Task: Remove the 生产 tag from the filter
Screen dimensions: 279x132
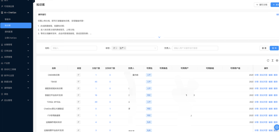Action: point(125,48)
